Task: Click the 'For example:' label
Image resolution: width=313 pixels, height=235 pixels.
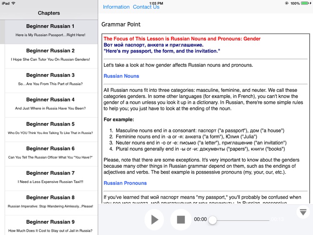Action: (119, 120)
